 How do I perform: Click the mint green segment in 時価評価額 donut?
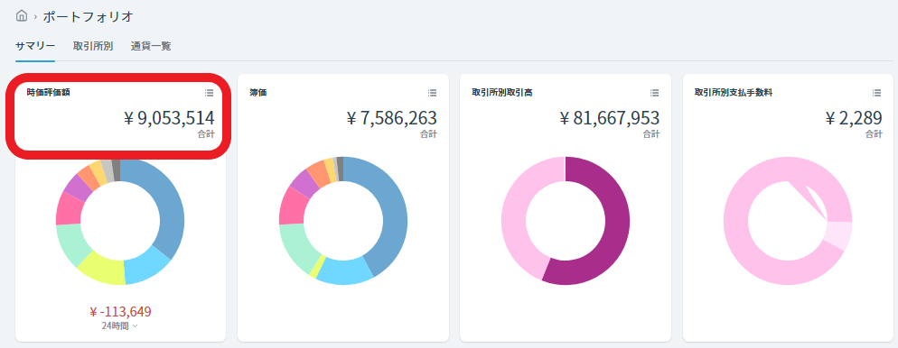(x=71, y=244)
